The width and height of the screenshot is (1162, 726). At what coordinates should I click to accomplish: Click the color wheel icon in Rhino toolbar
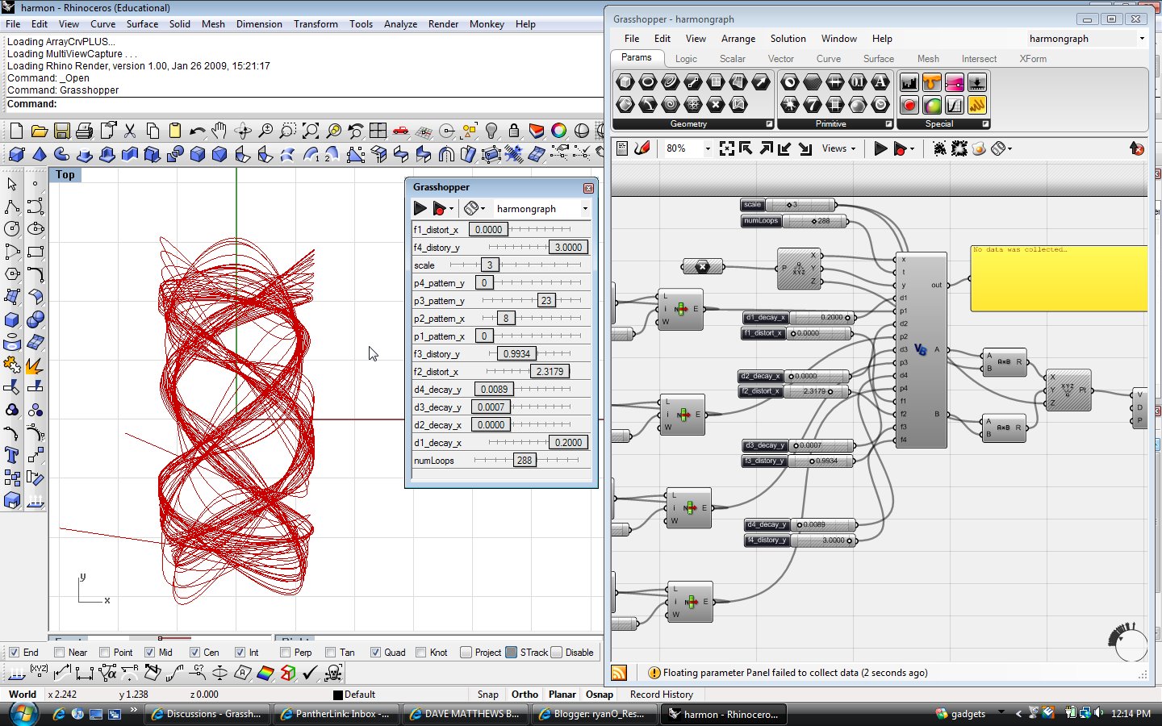pos(559,131)
